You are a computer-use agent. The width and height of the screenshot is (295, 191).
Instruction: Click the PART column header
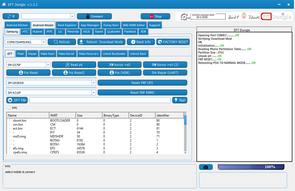[62, 116]
